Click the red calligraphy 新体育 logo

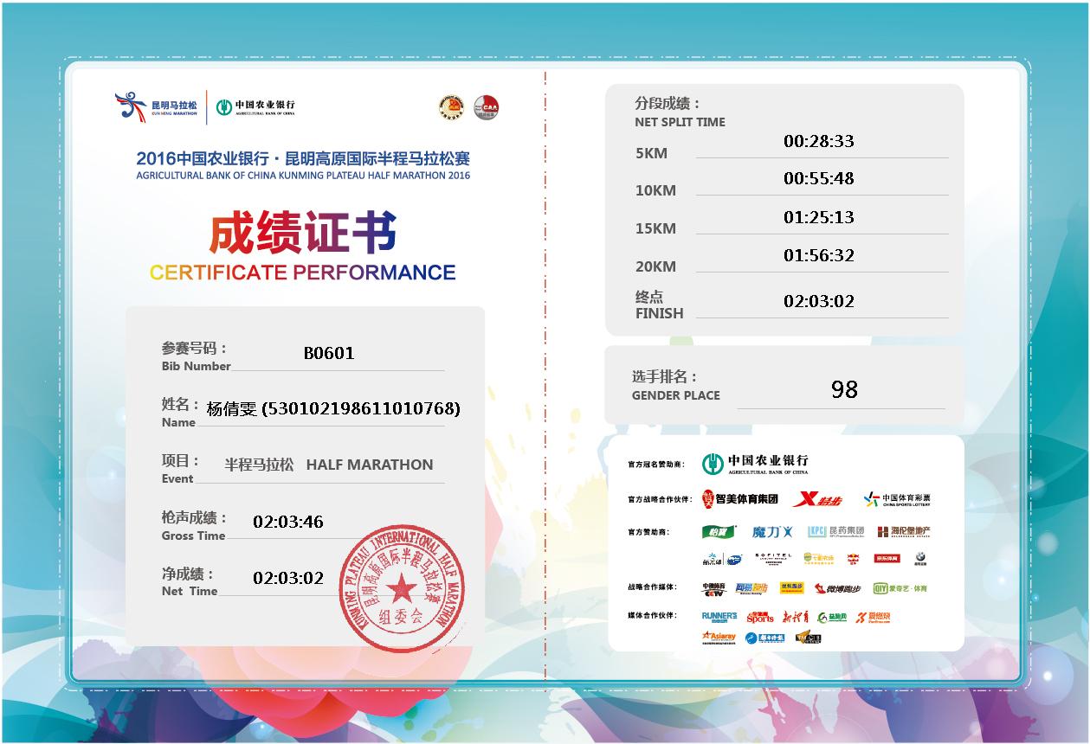tap(796, 617)
